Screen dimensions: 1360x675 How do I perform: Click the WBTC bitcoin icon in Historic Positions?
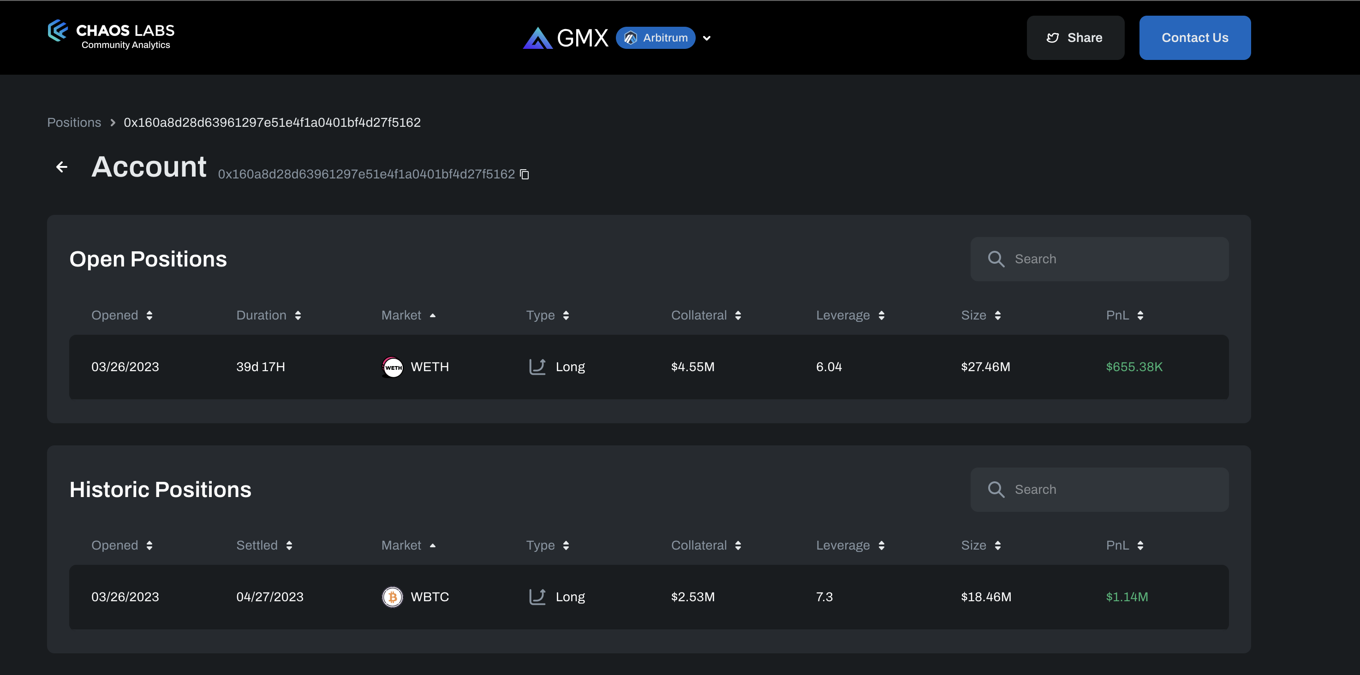pos(392,597)
